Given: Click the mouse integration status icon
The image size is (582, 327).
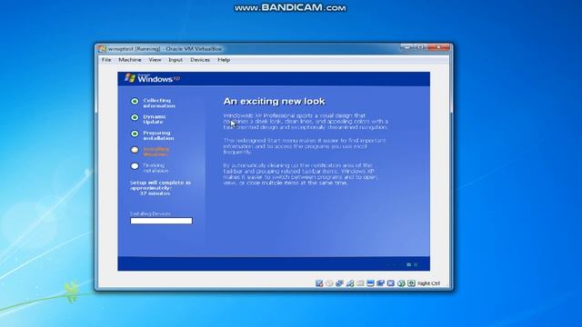Looking at the screenshot, I should click(401, 283).
